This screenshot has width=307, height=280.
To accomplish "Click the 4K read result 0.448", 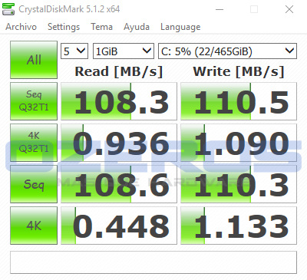I will click(x=119, y=226).
